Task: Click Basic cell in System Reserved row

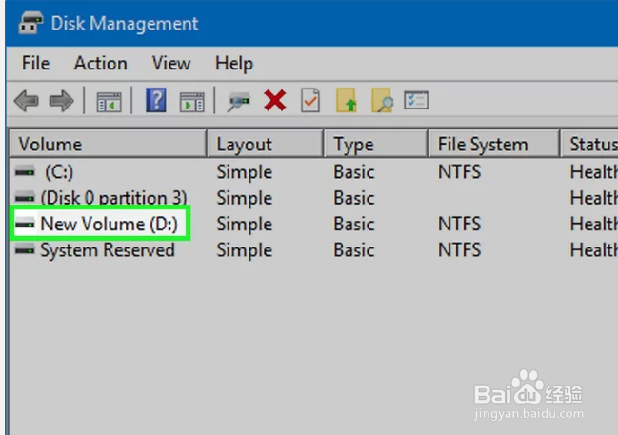Action: 354,250
